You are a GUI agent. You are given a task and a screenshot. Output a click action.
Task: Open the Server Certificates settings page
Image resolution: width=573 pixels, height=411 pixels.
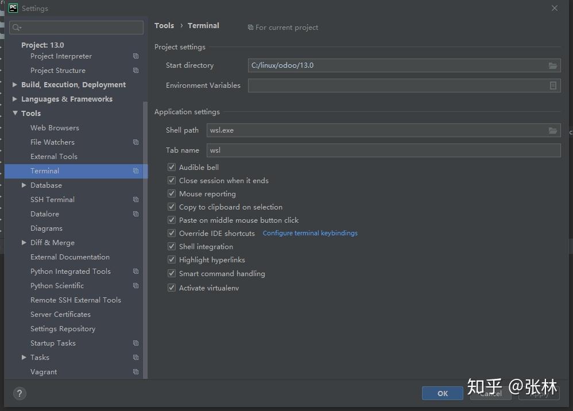pos(60,314)
